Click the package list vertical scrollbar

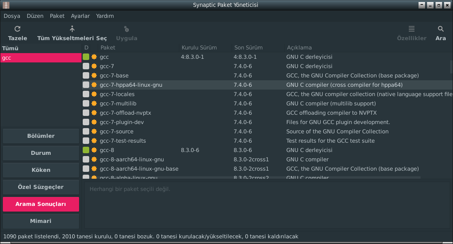(x=451, y=67)
